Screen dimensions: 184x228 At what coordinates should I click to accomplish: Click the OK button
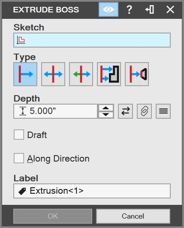(53, 216)
